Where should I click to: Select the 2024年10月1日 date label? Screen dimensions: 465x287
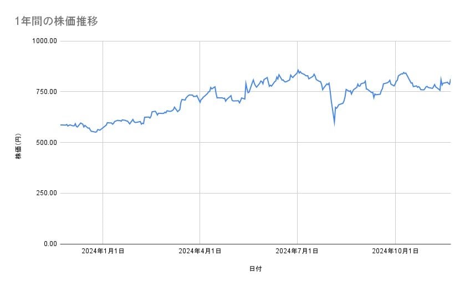[395, 252]
